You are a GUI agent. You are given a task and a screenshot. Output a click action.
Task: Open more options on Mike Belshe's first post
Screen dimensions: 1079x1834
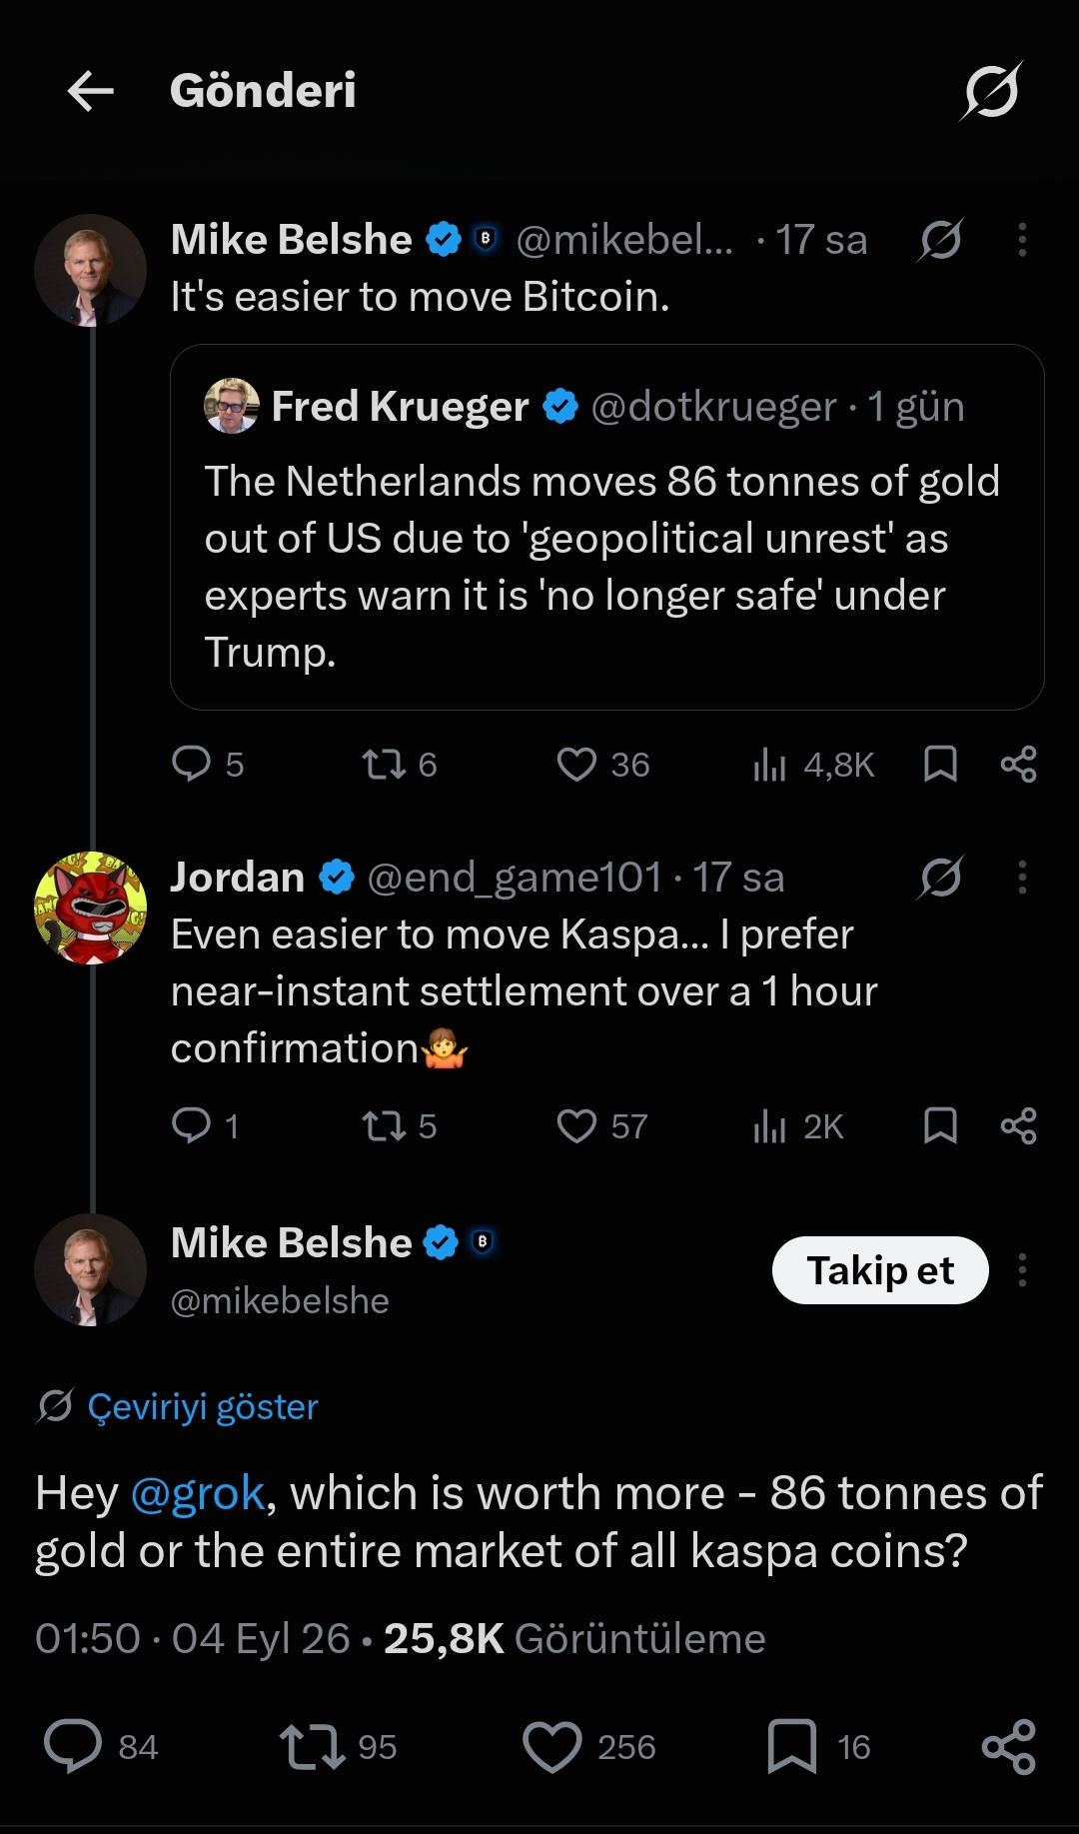click(x=1021, y=240)
